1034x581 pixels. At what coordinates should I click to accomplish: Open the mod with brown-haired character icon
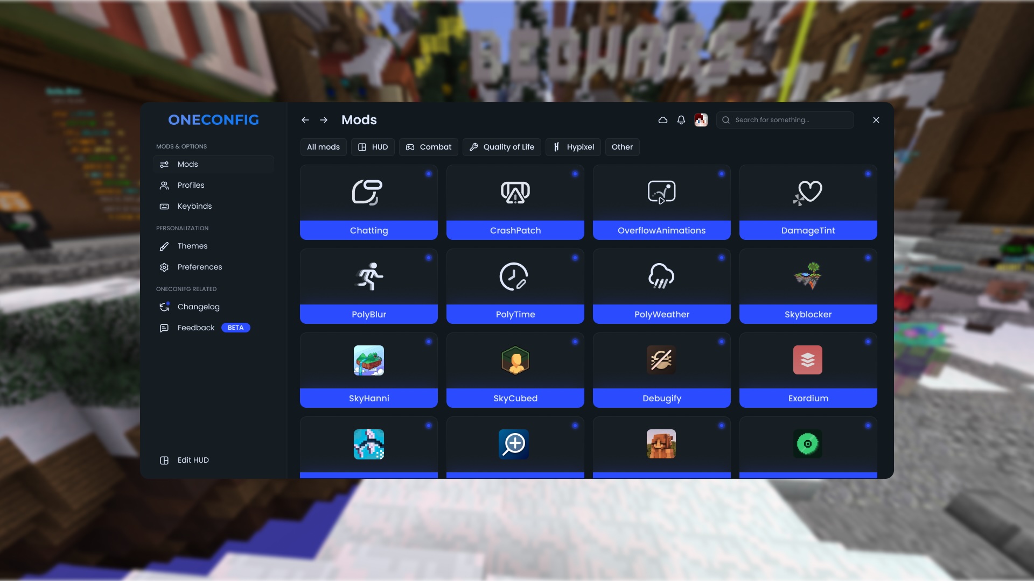click(661, 444)
